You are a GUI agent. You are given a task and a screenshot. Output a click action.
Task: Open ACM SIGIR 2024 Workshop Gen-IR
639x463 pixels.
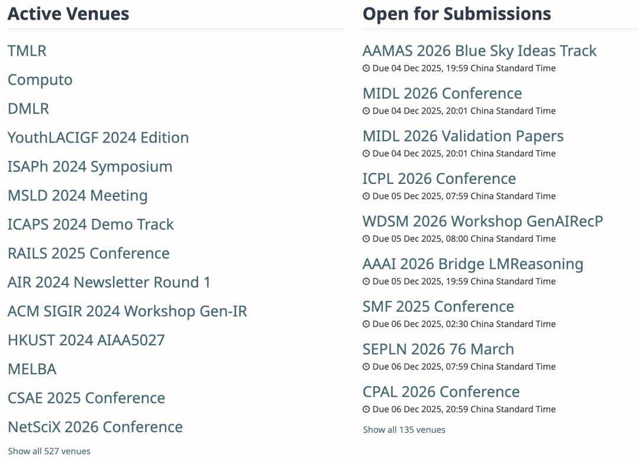click(x=127, y=312)
